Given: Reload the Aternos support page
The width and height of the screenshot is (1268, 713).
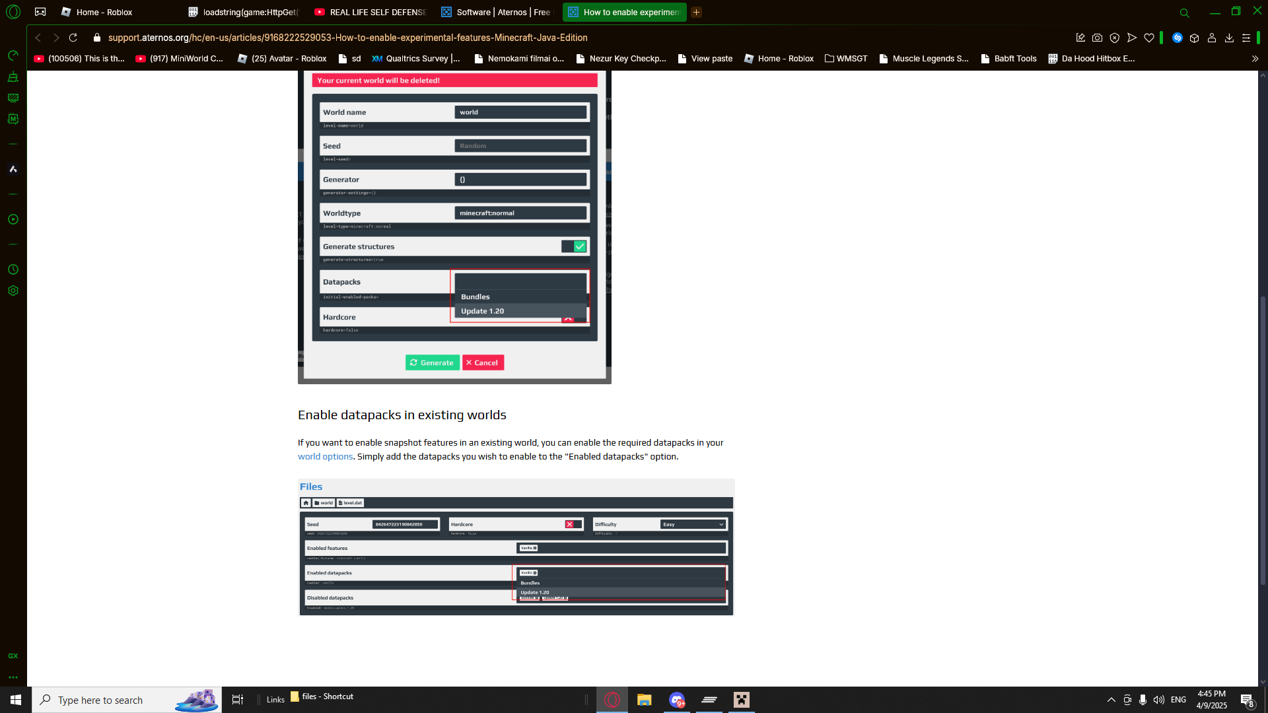Looking at the screenshot, I should tap(73, 38).
